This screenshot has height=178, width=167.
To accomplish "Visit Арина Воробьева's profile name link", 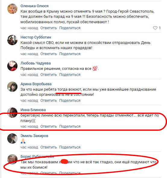I will point(36,84).
